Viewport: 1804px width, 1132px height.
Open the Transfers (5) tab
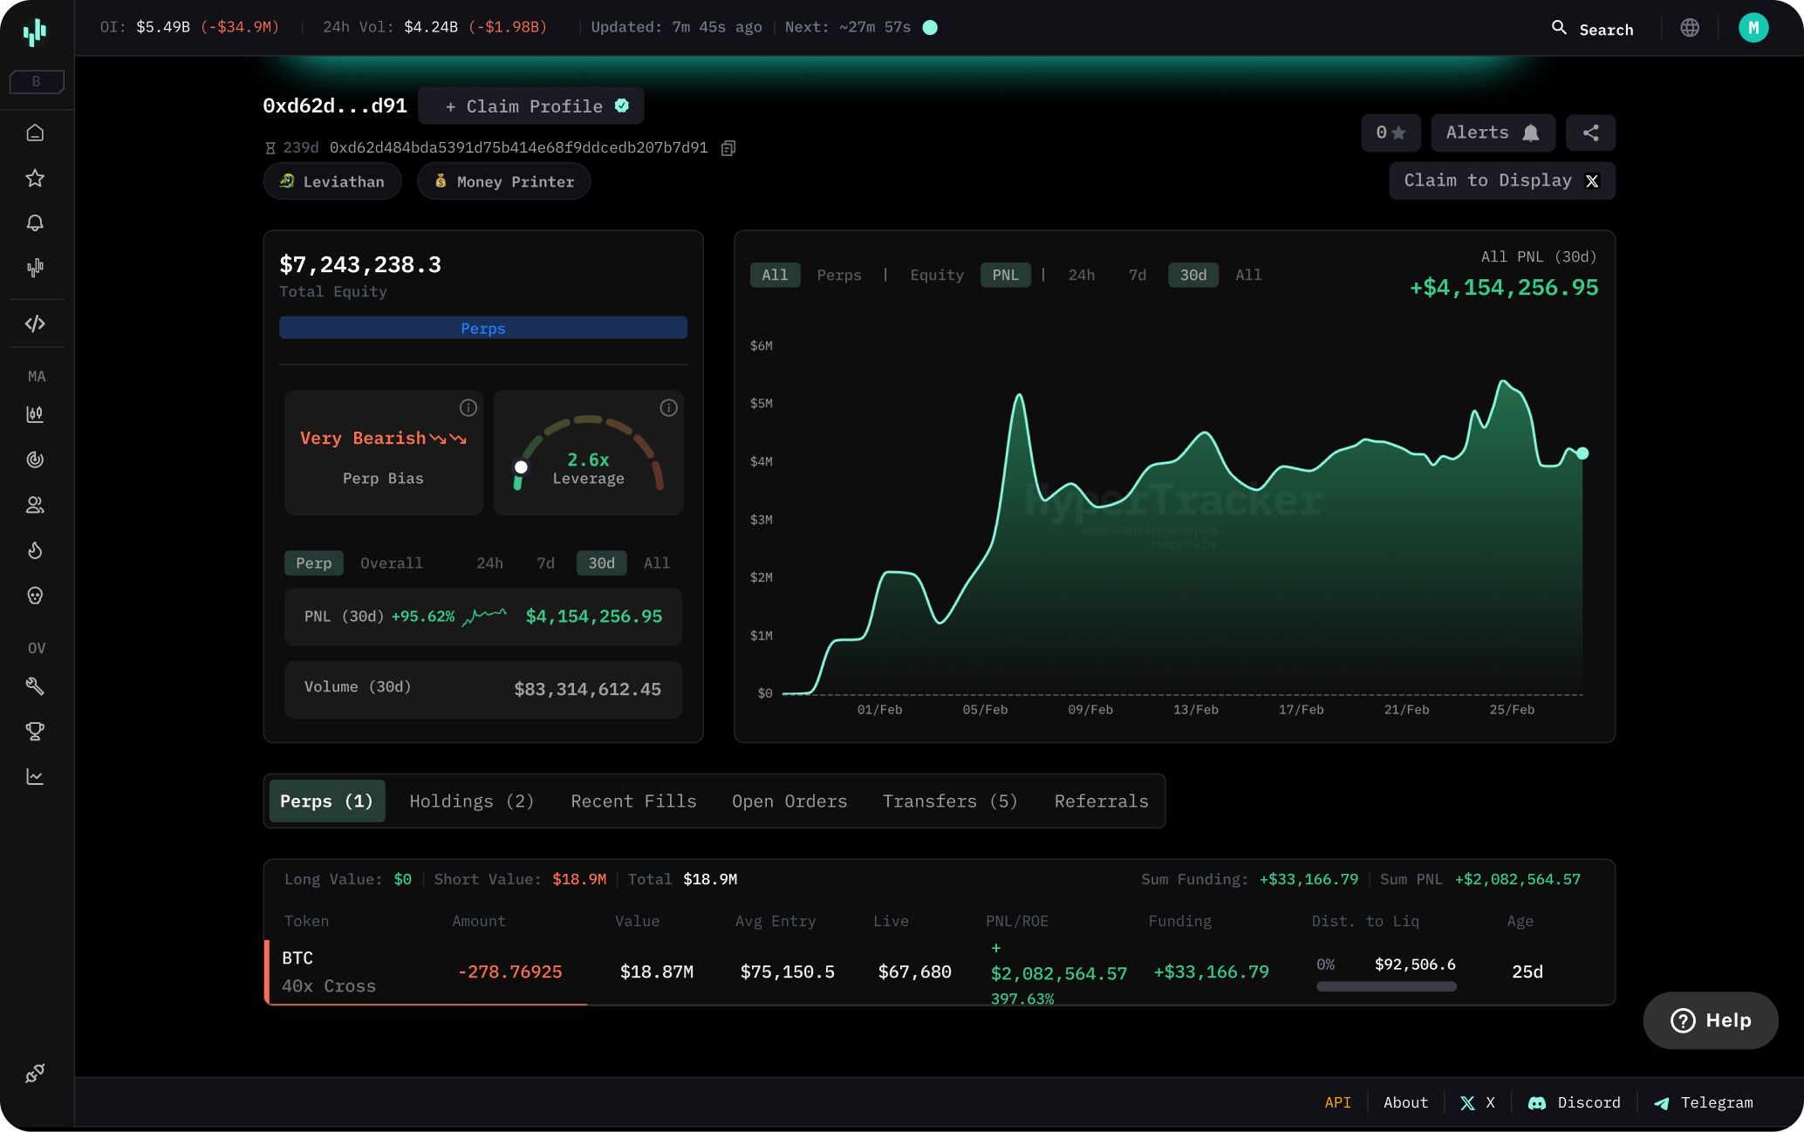point(950,801)
